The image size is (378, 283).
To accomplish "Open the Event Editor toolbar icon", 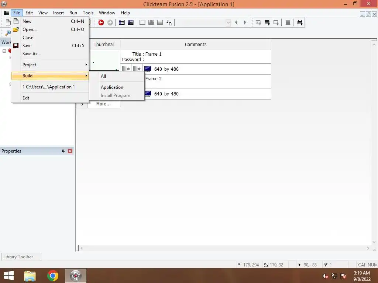I will pyautogui.click(x=151, y=22).
